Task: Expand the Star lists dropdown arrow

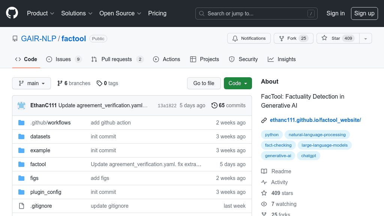Action: [x=366, y=39]
